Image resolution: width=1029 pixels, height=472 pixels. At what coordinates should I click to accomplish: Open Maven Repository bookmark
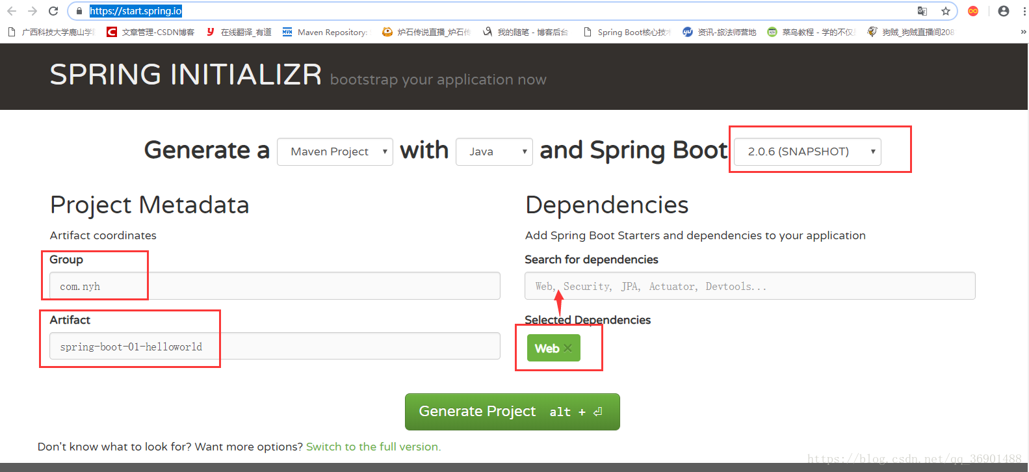[x=325, y=32]
